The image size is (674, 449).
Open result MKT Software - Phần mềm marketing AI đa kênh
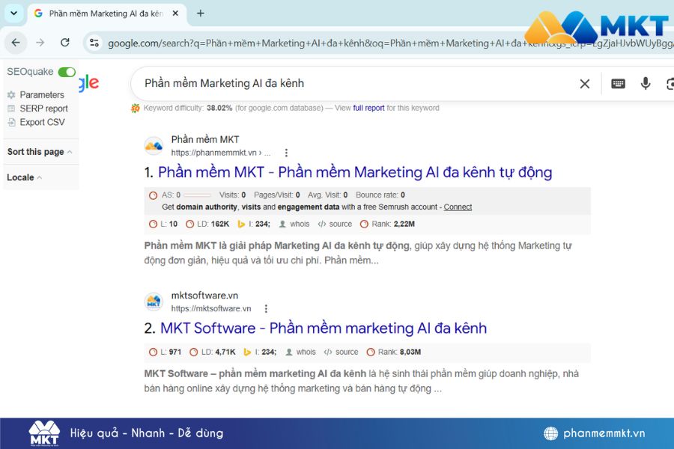[x=324, y=329]
